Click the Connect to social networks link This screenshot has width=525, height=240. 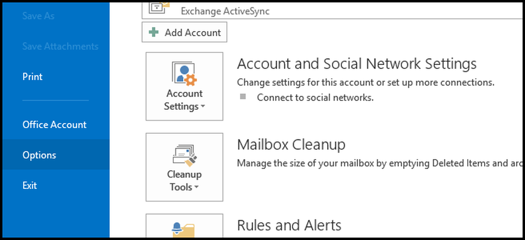click(x=315, y=98)
